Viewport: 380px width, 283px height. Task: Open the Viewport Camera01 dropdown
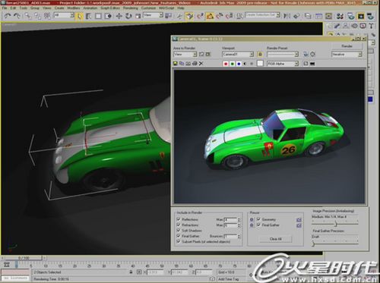(x=238, y=55)
